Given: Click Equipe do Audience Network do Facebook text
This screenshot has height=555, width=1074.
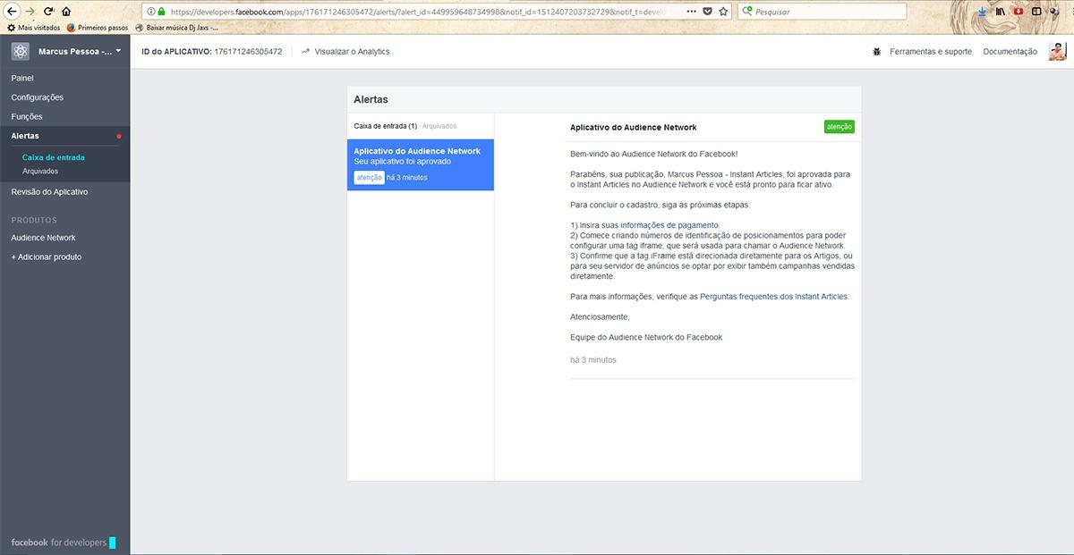Looking at the screenshot, I should click(x=646, y=338).
